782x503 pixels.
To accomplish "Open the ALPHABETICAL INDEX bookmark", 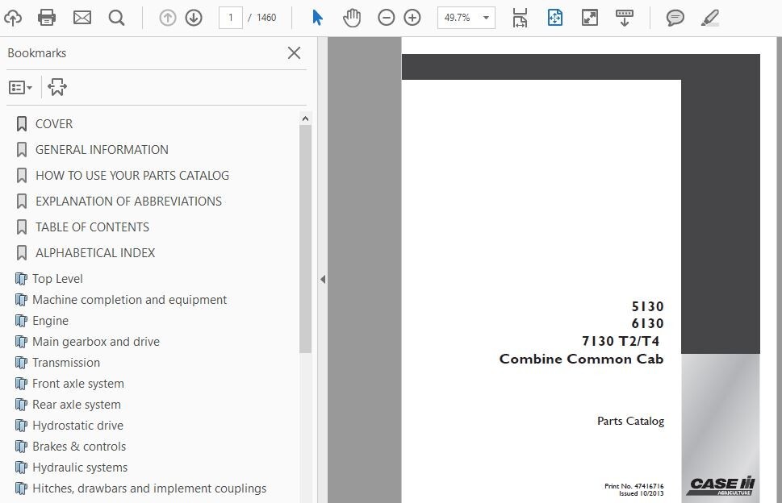I will coord(95,253).
